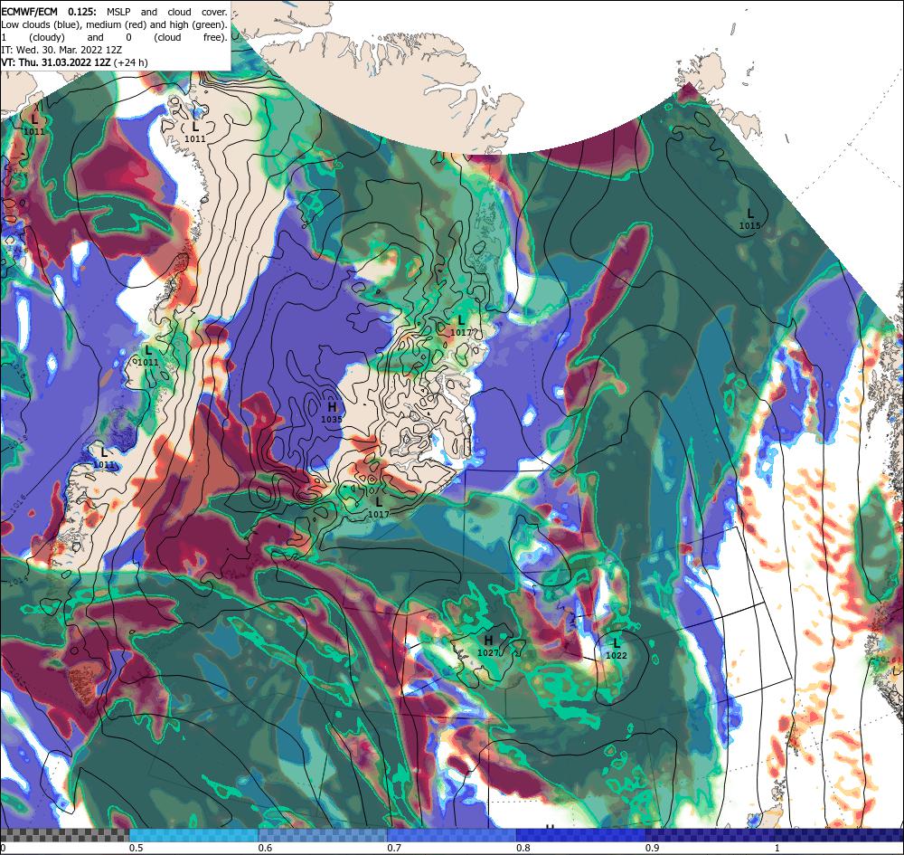This screenshot has height=855, width=904.
Task: Pick the gray checkered 0 to 0.5 scale segment
Action: 64,835
